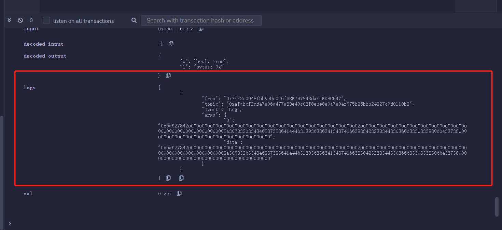Viewport: 502px width, 230px height.
Task: Enable the listen on all transactions checkbox
Action: tap(46, 20)
